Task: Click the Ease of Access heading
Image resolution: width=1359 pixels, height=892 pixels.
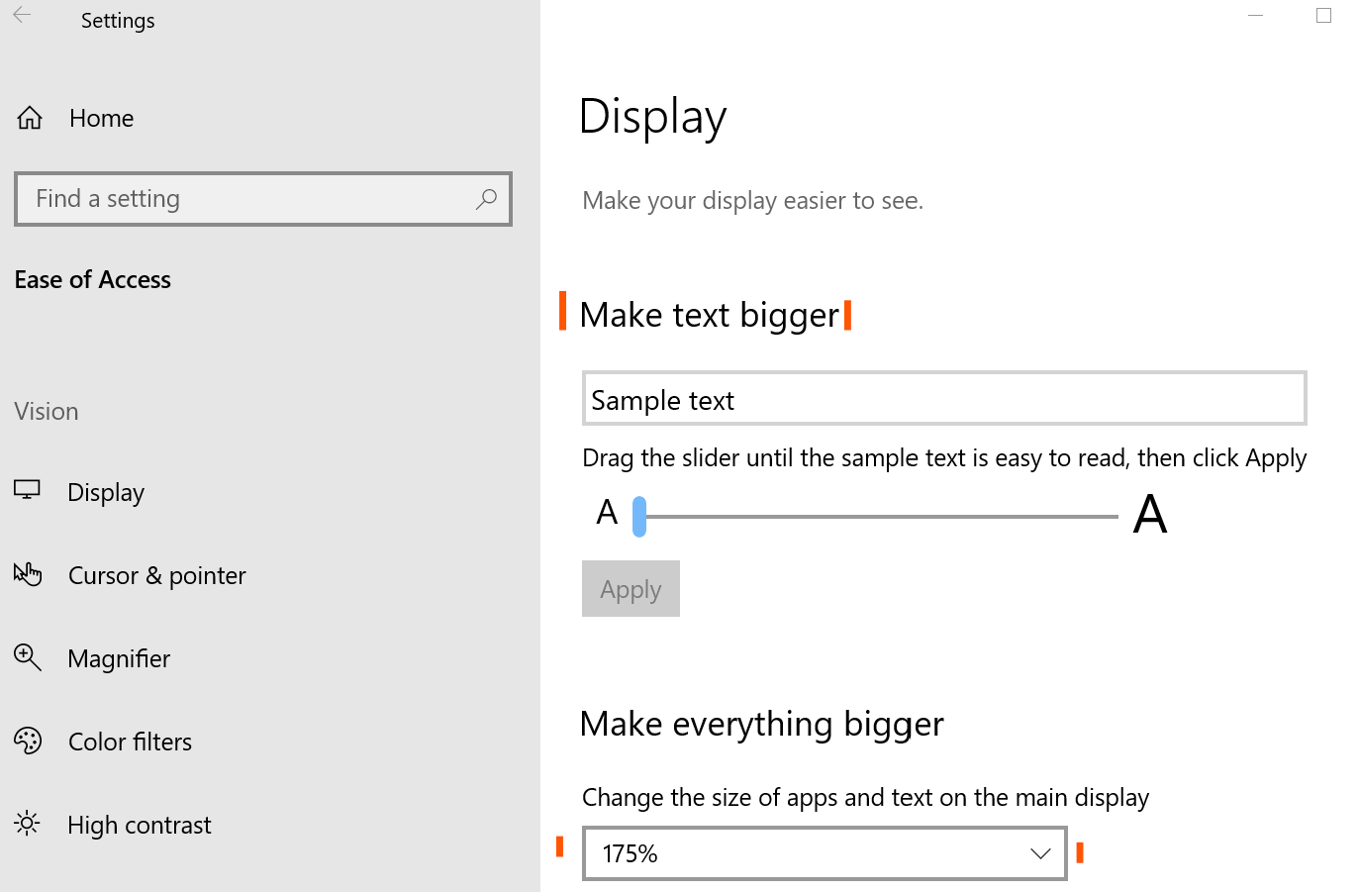Action: pos(92,278)
